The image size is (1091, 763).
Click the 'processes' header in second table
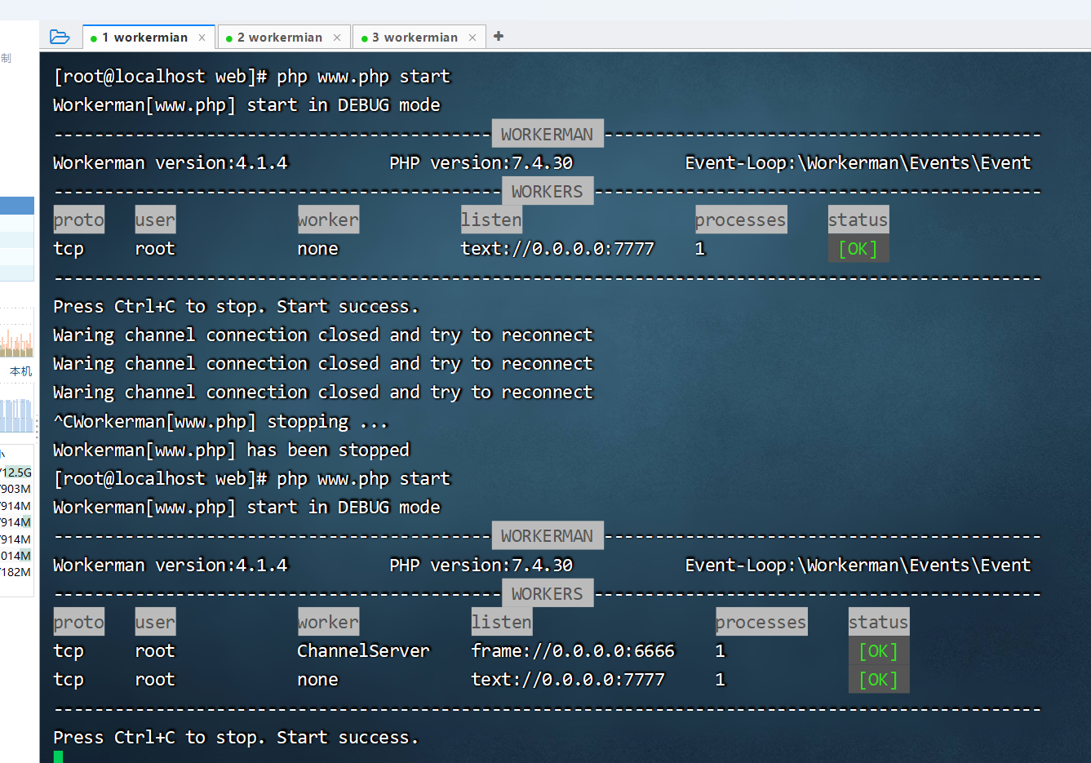(x=761, y=622)
